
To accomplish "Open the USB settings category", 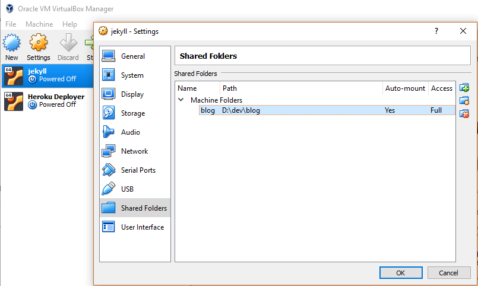I will click(x=135, y=189).
